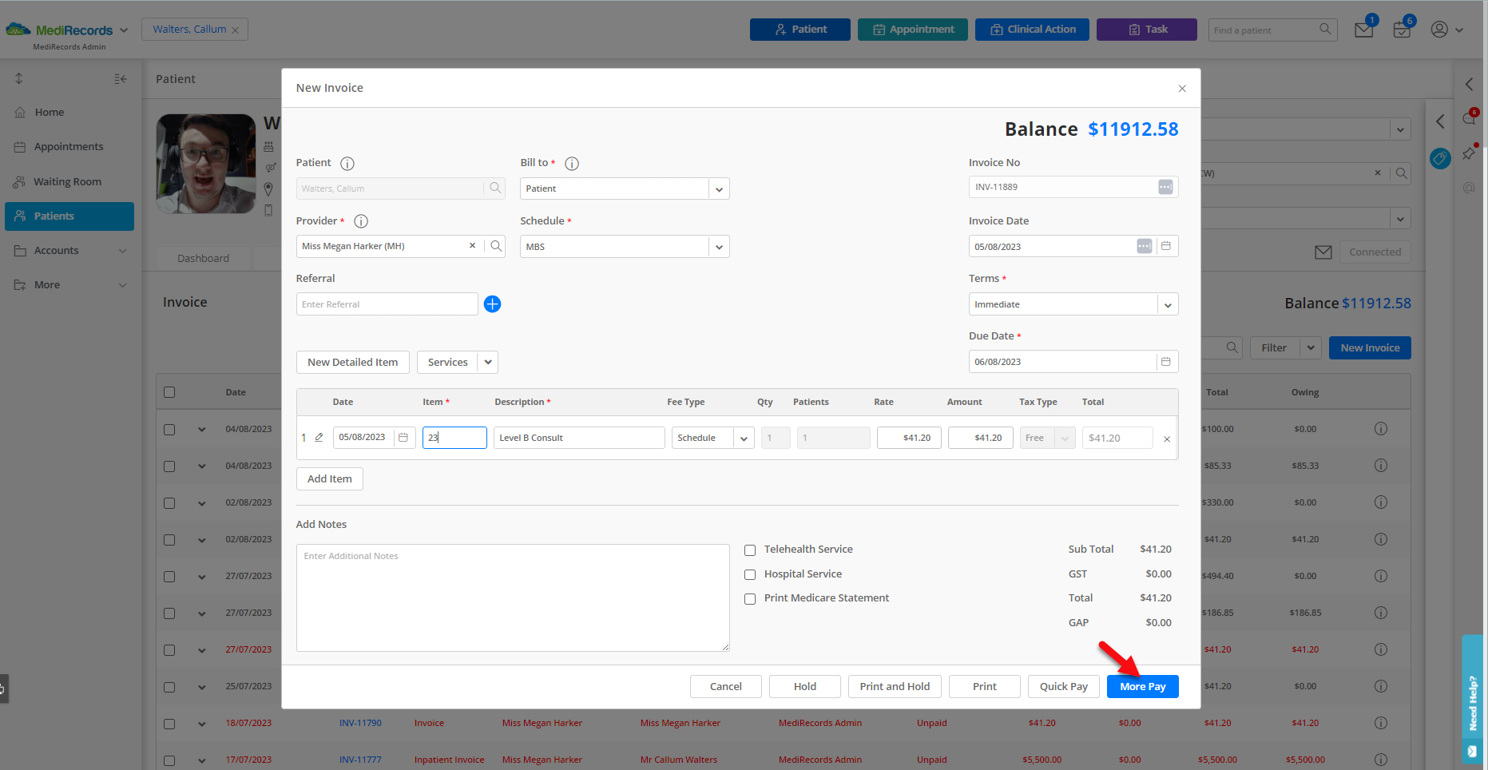
Task: Select checkbox for first 04/08/2023 invoice row
Action: [169, 430]
